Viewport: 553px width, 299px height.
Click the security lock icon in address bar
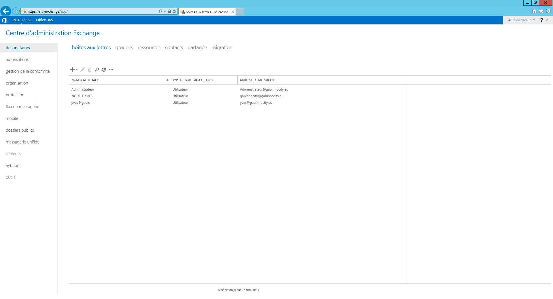[170, 11]
